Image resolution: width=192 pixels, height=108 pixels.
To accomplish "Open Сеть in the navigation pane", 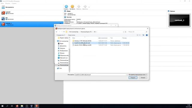I will click(x=59, y=68).
